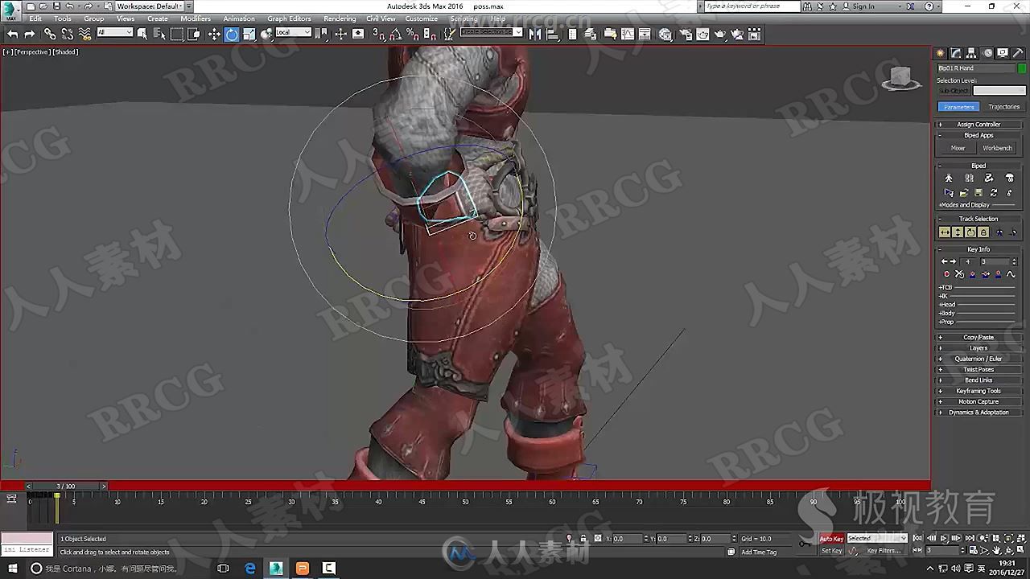The height and width of the screenshot is (579, 1030).
Task: Open the Local reference coordinate dropdown
Action: pos(293,32)
